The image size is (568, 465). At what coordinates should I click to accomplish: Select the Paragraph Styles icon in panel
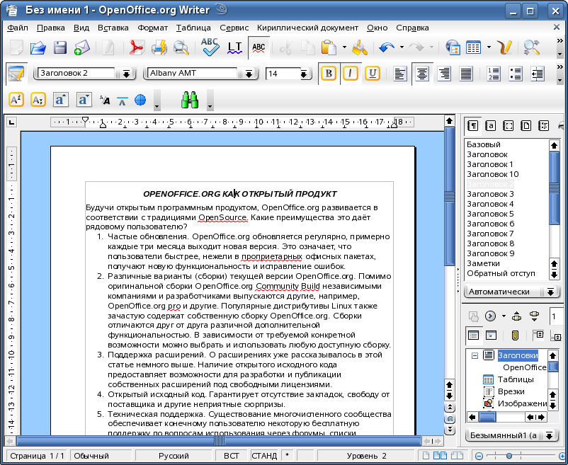coord(472,125)
